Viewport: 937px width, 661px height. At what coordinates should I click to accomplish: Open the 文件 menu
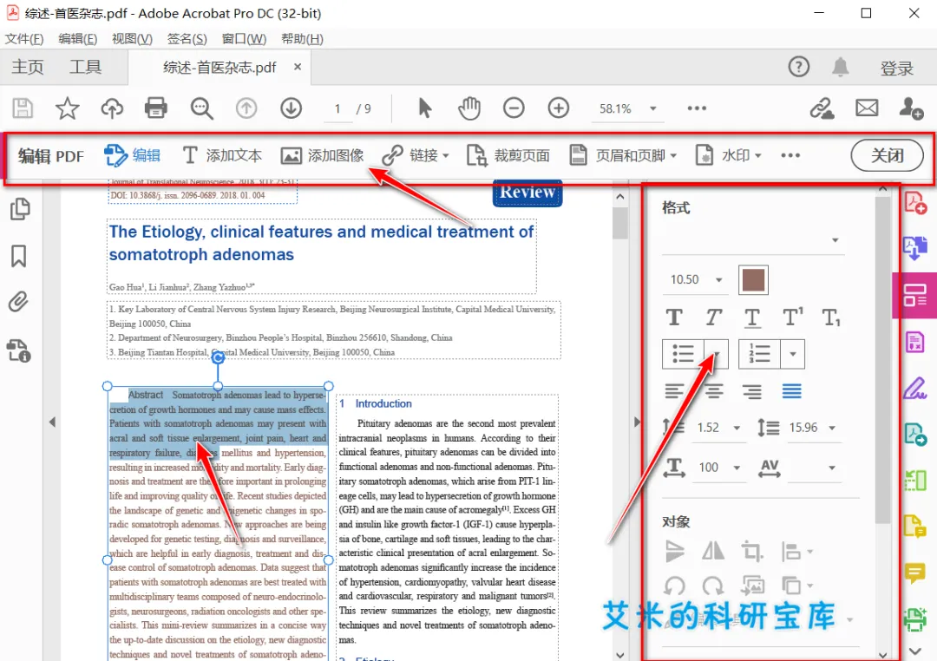click(24, 39)
